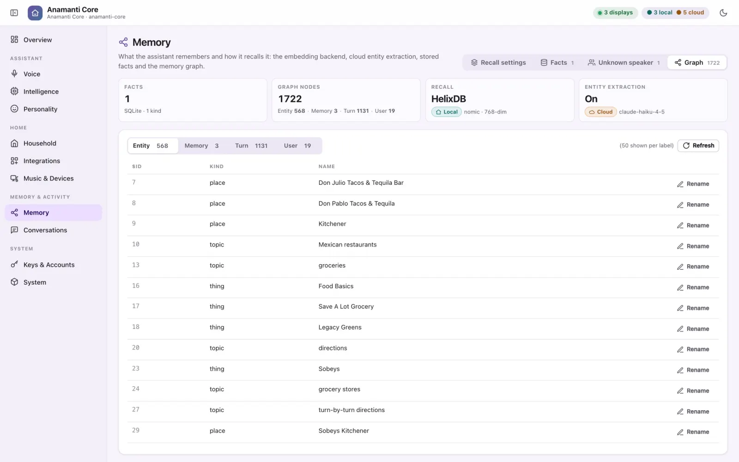Rename the Mexican restaurants topic
739x462 pixels.
tap(693, 246)
